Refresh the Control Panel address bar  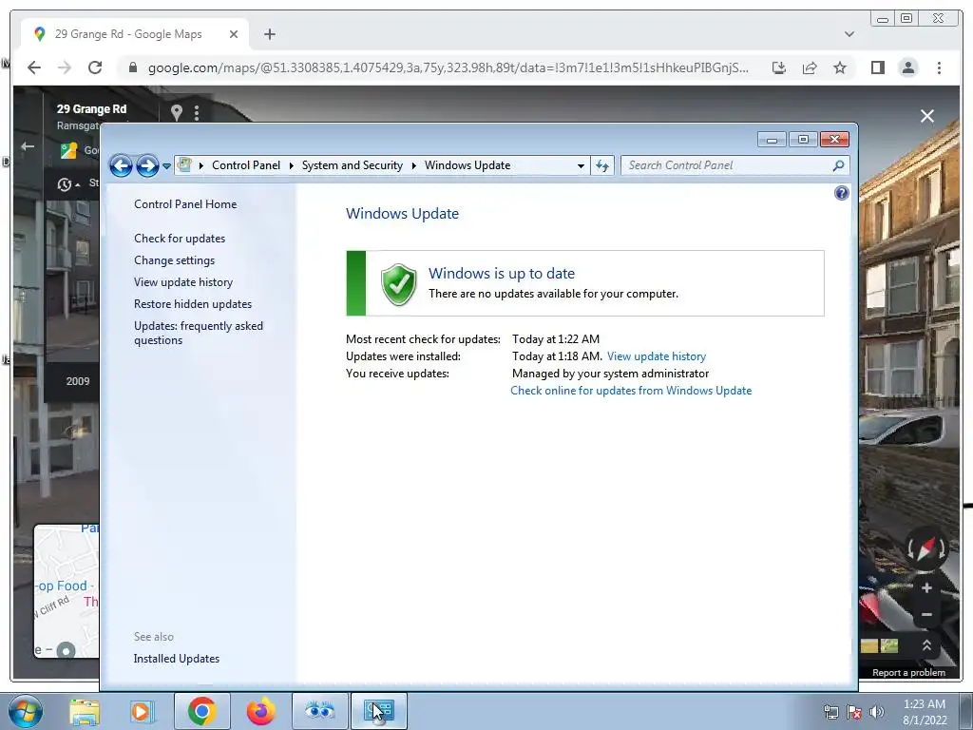[601, 165]
